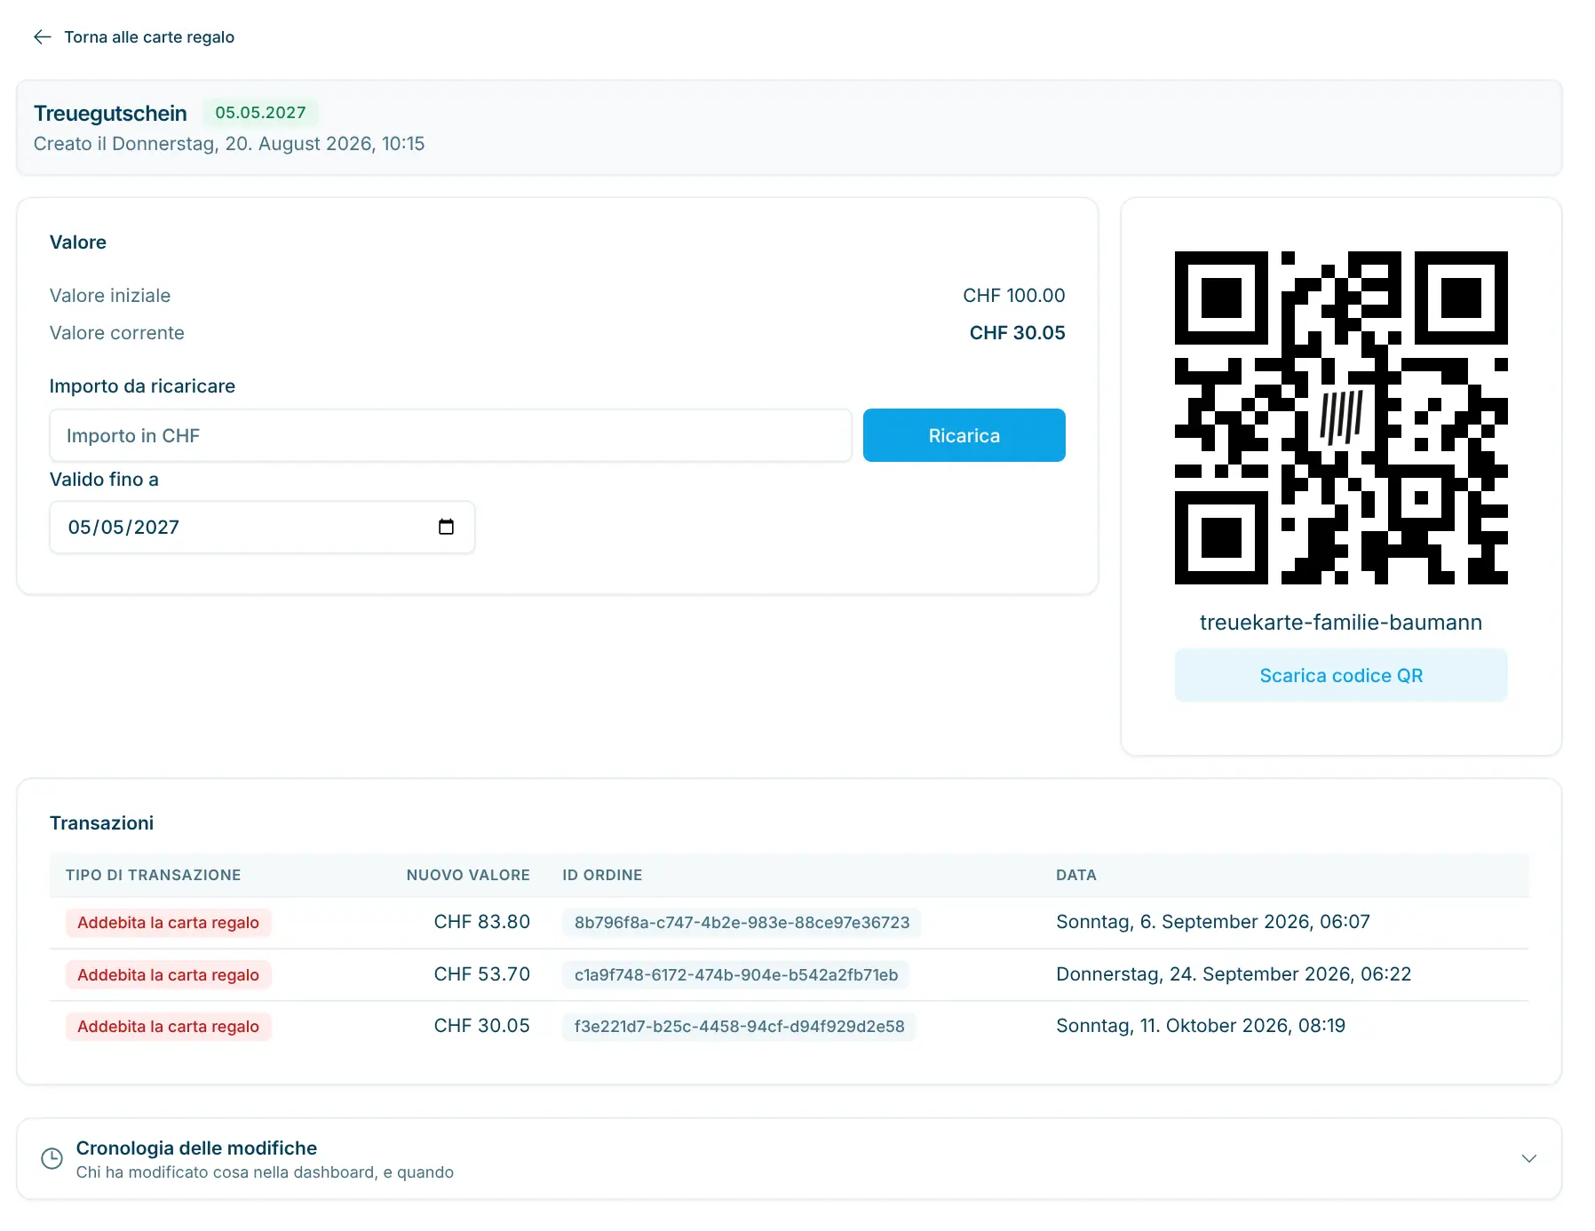Click the back arrow icon

click(42, 36)
